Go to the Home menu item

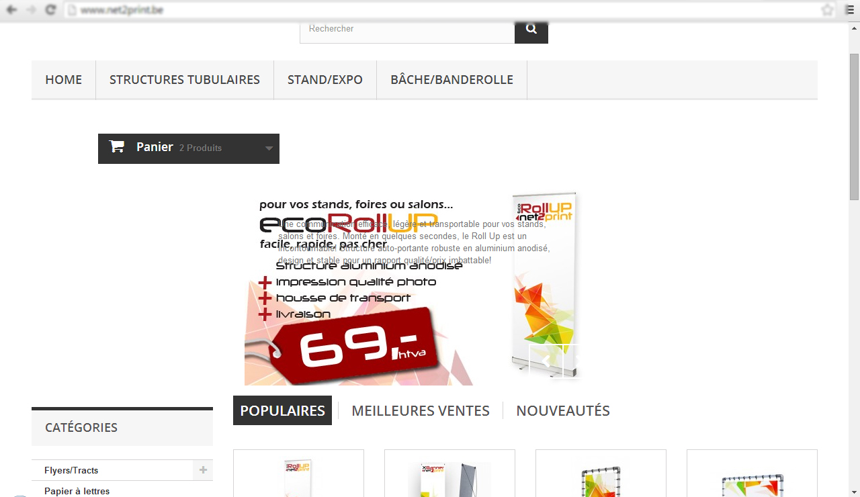pyautogui.click(x=64, y=80)
